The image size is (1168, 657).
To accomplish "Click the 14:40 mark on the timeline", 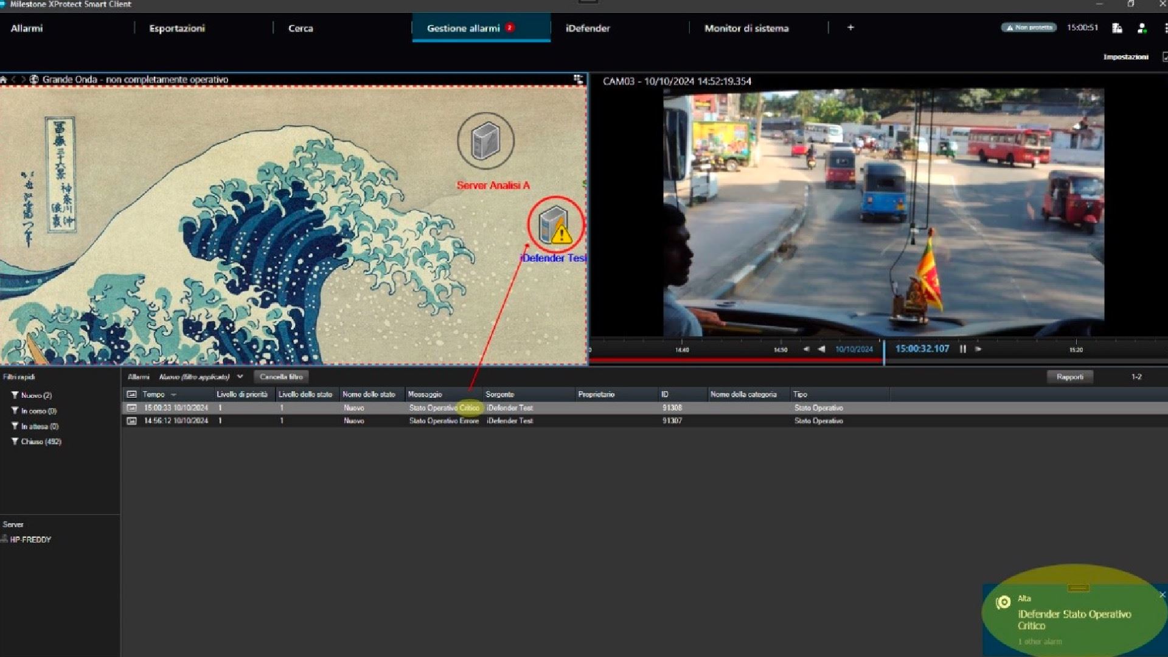I will 682,350.
